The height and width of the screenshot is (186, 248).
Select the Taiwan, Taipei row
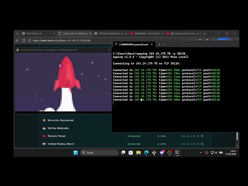tap(125, 136)
